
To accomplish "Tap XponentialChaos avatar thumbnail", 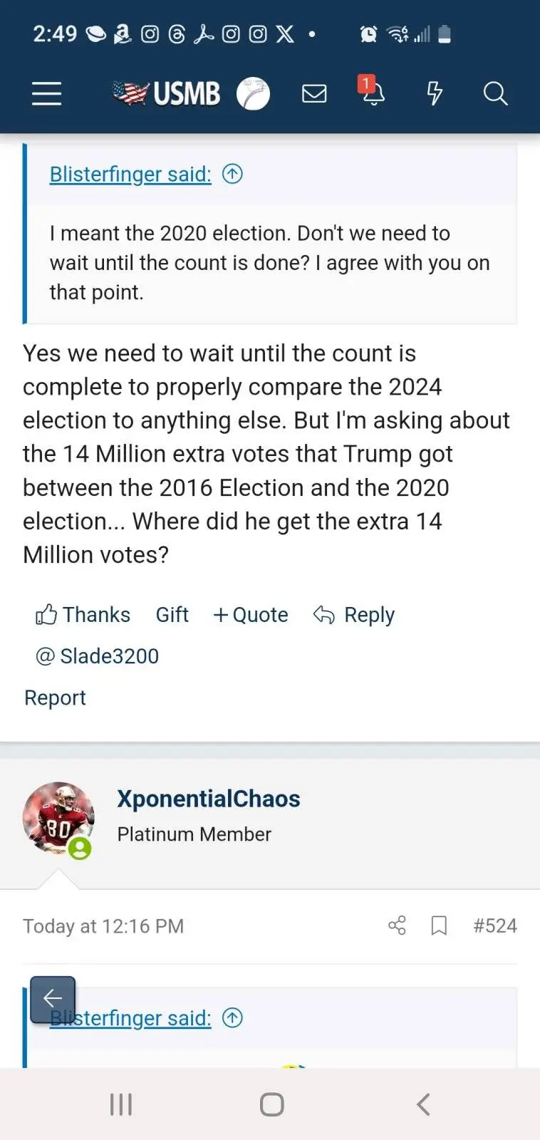I will click(x=58, y=818).
